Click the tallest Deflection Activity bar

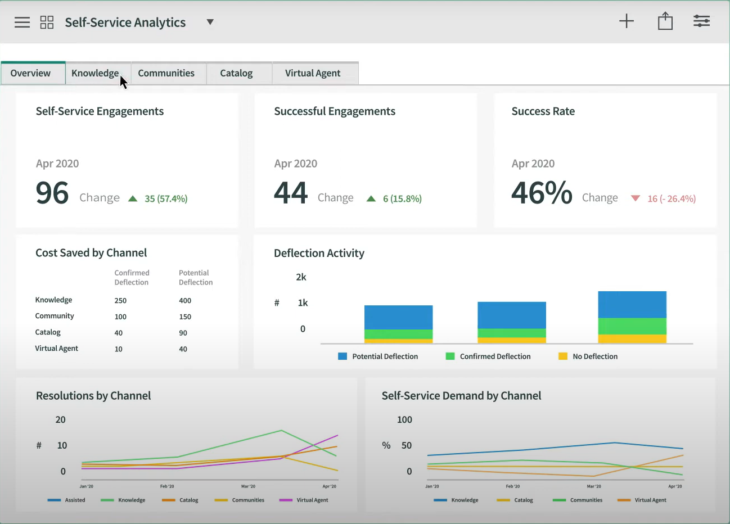point(632,317)
